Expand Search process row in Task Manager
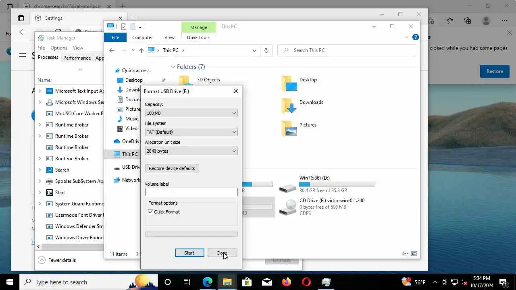The image size is (516, 290). [x=40, y=170]
